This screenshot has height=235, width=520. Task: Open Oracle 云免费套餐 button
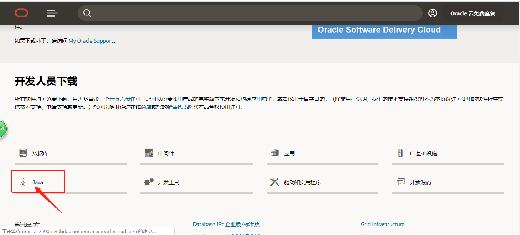click(473, 13)
